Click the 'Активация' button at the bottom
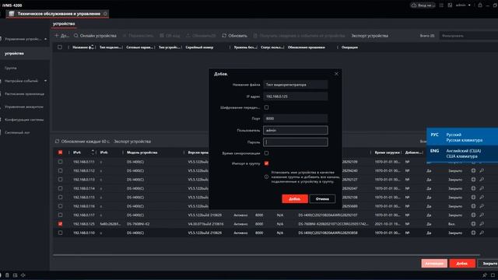Viewport: 498px width, 280px height. click(x=434, y=263)
